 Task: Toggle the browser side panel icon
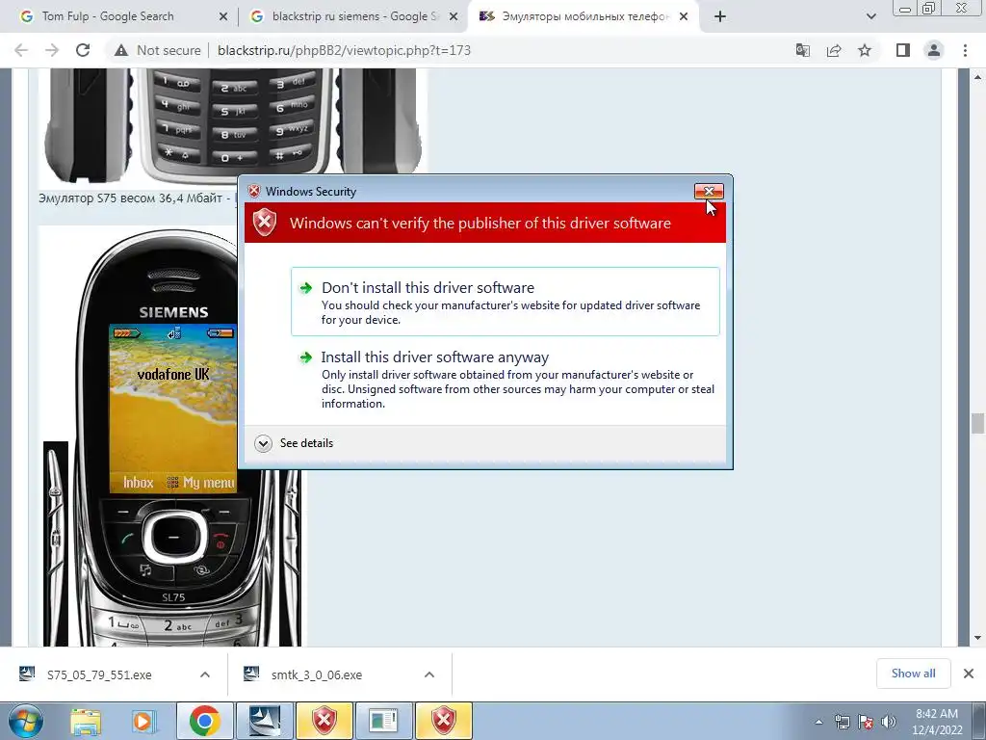(903, 50)
